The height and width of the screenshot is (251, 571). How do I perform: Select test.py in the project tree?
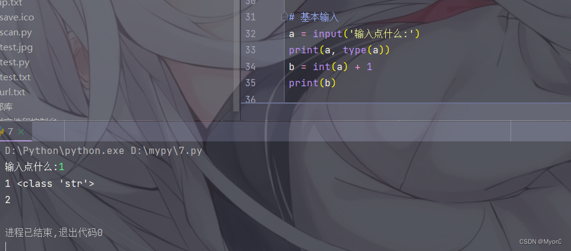point(14,62)
